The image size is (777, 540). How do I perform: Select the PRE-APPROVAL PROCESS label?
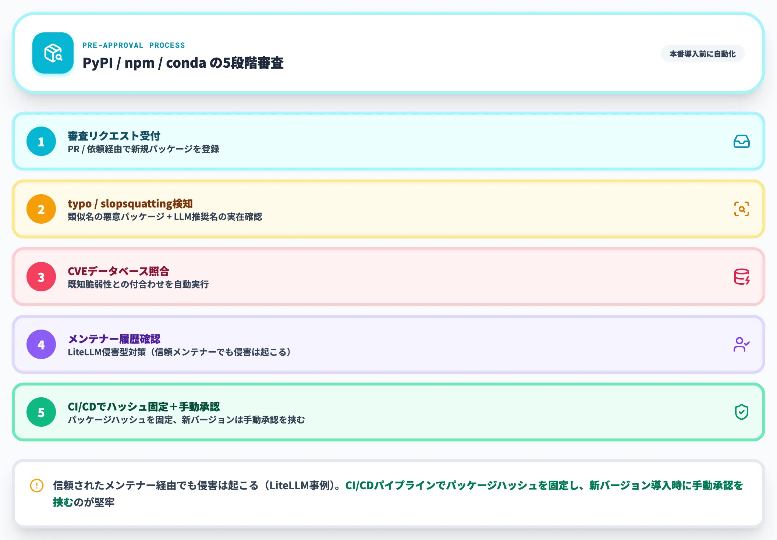pyautogui.click(x=134, y=45)
